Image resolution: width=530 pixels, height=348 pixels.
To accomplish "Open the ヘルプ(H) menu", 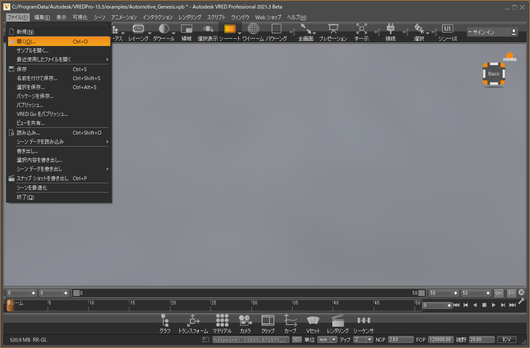I will coord(297,17).
